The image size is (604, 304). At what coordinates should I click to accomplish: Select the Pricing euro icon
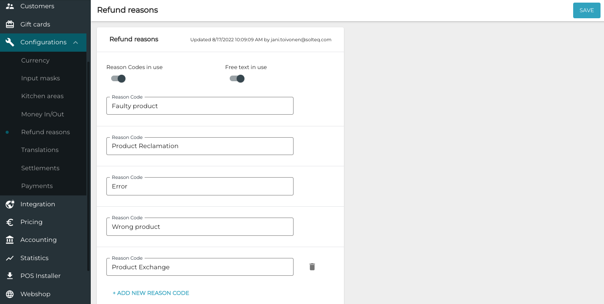[x=10, y=222]
